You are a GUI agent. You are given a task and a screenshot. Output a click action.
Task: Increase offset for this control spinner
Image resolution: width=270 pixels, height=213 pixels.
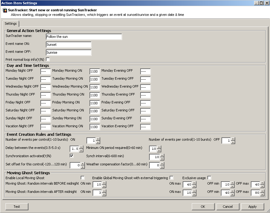[x=83, y=164]
